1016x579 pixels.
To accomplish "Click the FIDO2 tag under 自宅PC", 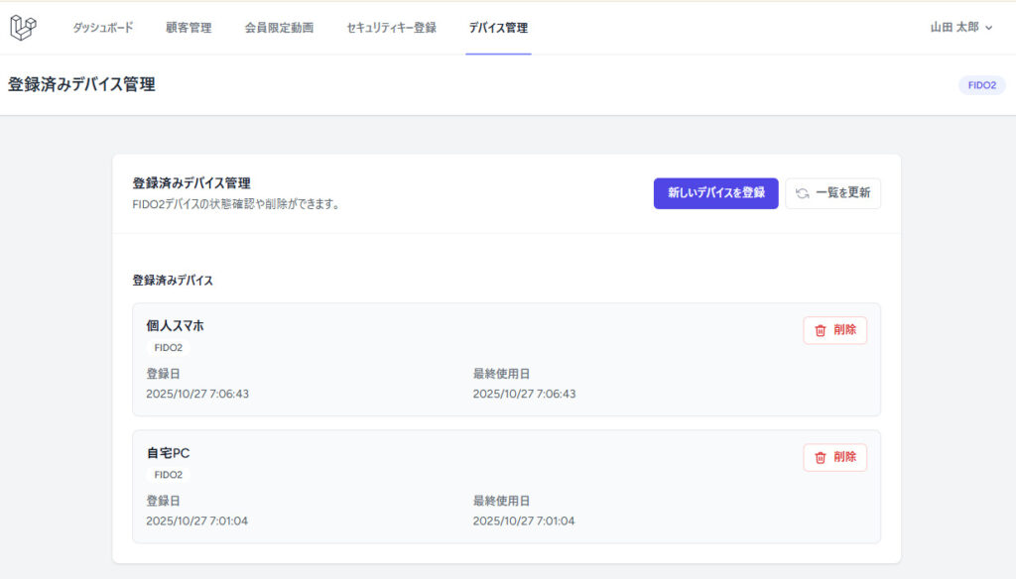I will [168, 475].
